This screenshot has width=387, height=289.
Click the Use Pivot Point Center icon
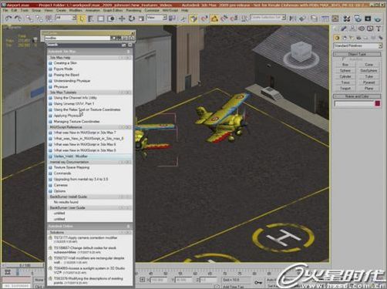point(173,18)
